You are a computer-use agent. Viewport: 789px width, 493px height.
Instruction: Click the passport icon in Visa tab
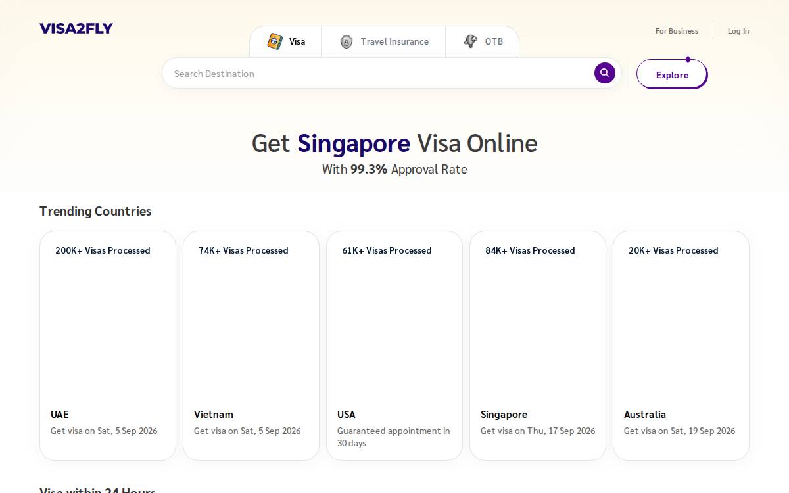(275, 41)
